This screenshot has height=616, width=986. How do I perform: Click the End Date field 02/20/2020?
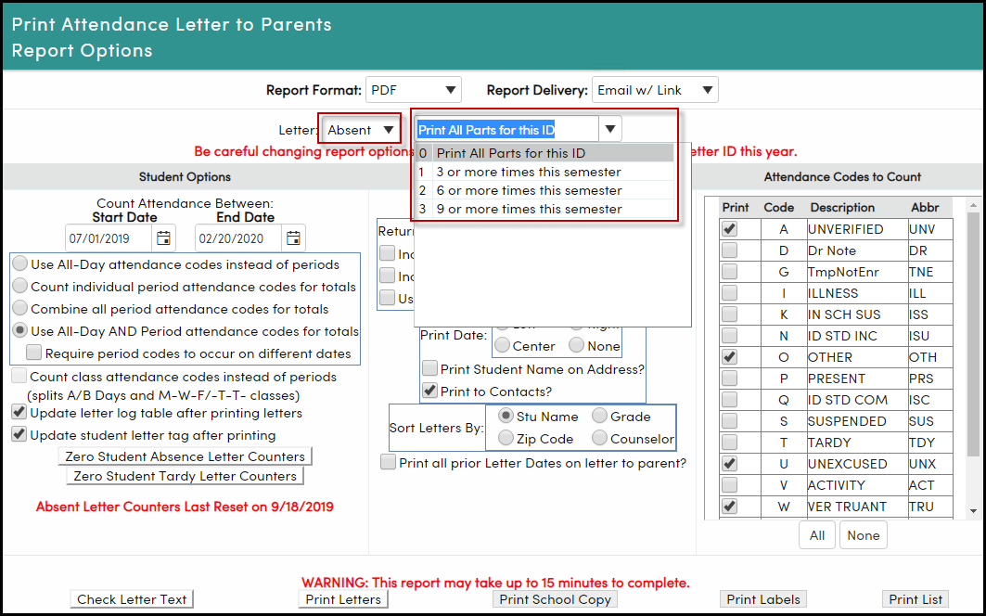238,238
